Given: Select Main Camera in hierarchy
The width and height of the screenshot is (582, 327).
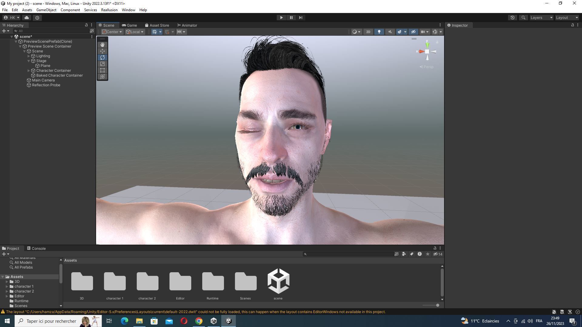Looking at the screenshot, I should [43, 80].
